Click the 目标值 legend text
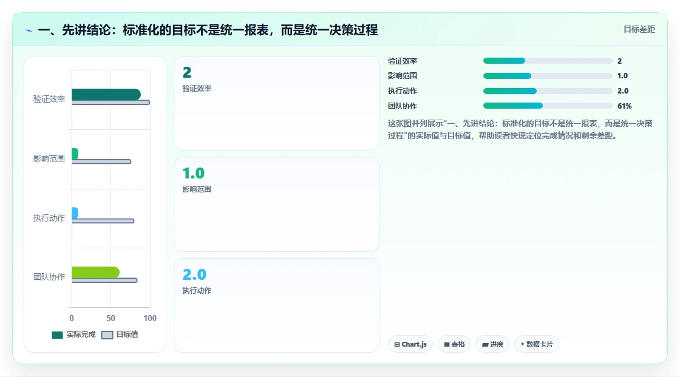 [127, 335]
